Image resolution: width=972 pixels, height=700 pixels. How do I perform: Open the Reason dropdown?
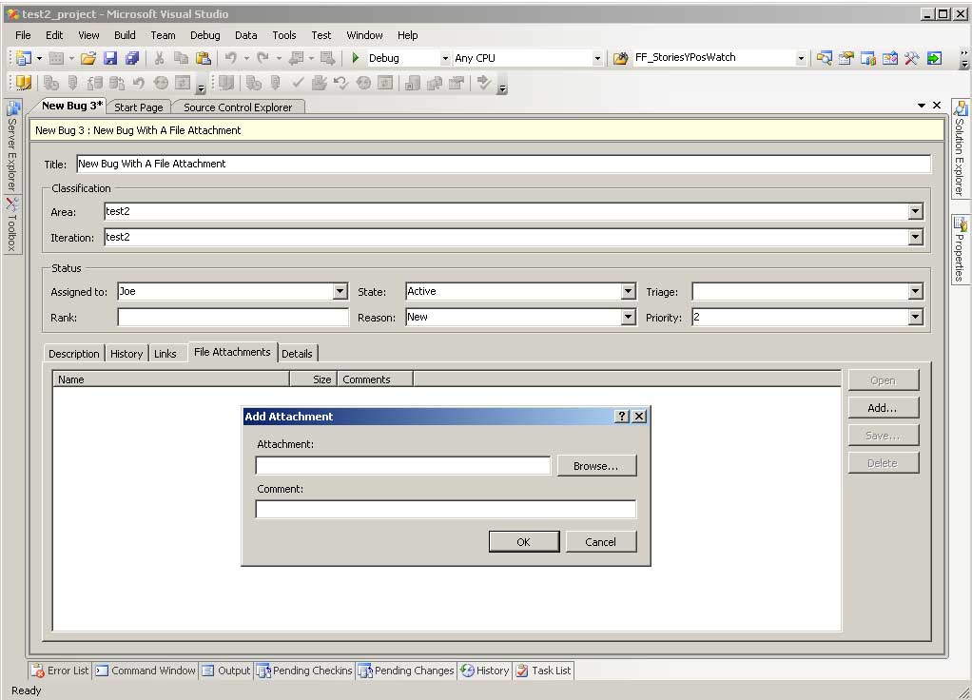628,317
